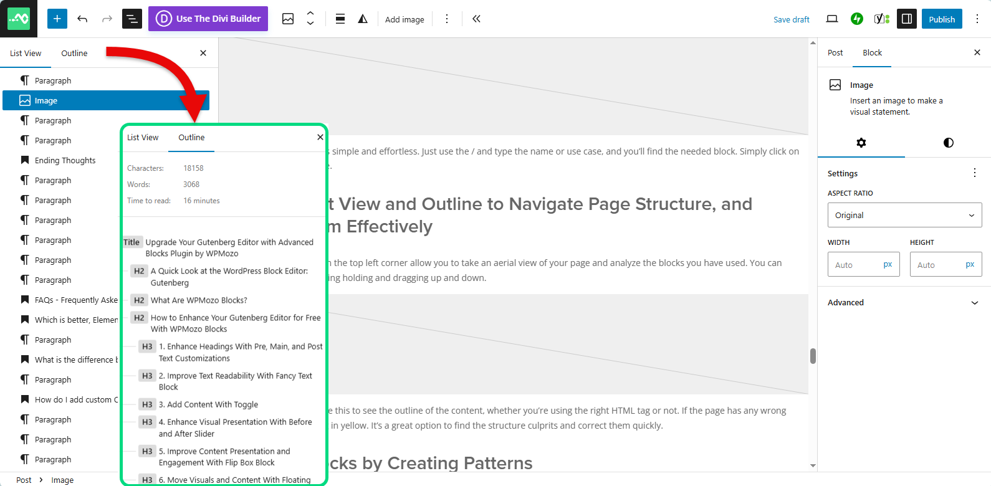Select the Styles half-circle tab icon
Screen dimensions: 991x486
click(948, 143)
